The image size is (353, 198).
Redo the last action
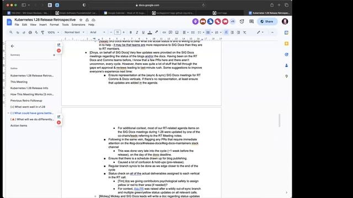(x=24, y=32)
